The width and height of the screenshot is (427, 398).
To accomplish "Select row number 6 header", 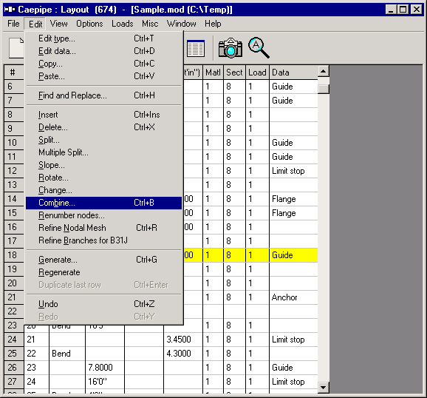I will pos(14,87).
